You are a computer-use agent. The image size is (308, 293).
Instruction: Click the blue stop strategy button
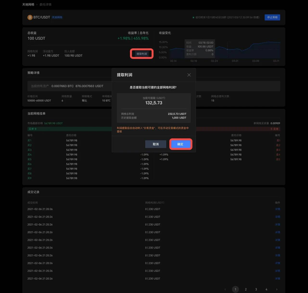pyautogui.click(x=272, y=17)
